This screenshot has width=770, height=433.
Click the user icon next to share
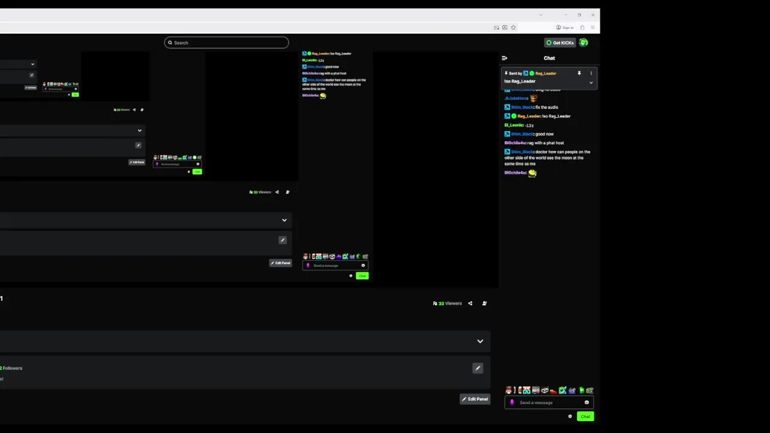(x=484, y=303)
